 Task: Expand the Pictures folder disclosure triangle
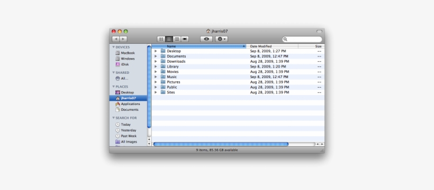[156, 82]
